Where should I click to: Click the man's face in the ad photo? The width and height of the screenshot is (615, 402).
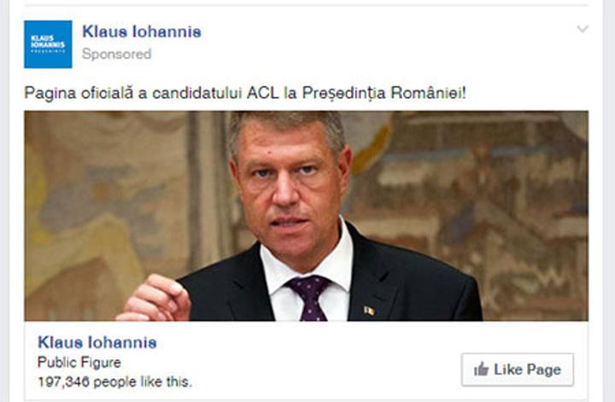290,184
